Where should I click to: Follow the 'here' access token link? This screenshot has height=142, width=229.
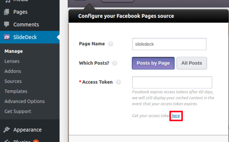tap(176, 116)
